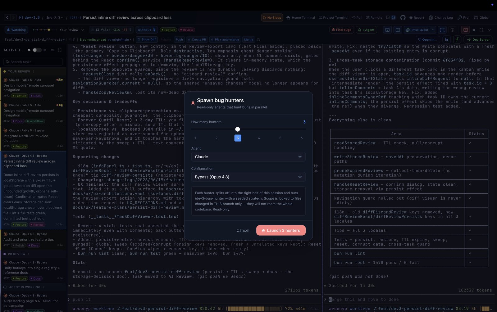Screen dimensions: 497x312
Task: Open Remote session control
Action: 374,18
